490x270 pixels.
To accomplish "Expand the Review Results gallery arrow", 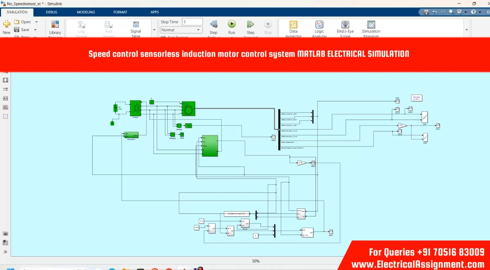I will 466,30.
